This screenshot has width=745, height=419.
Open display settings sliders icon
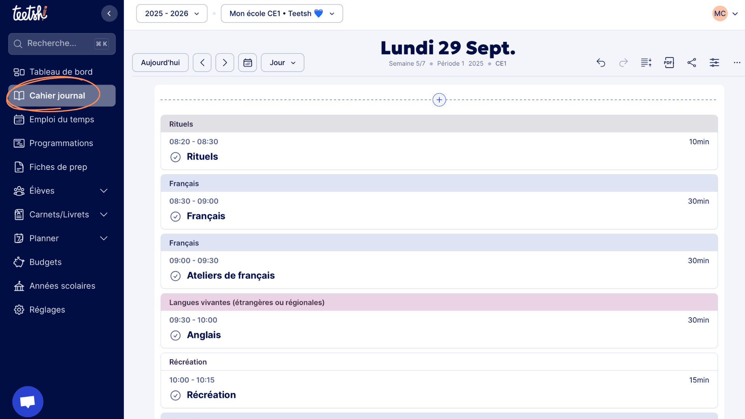714,63
